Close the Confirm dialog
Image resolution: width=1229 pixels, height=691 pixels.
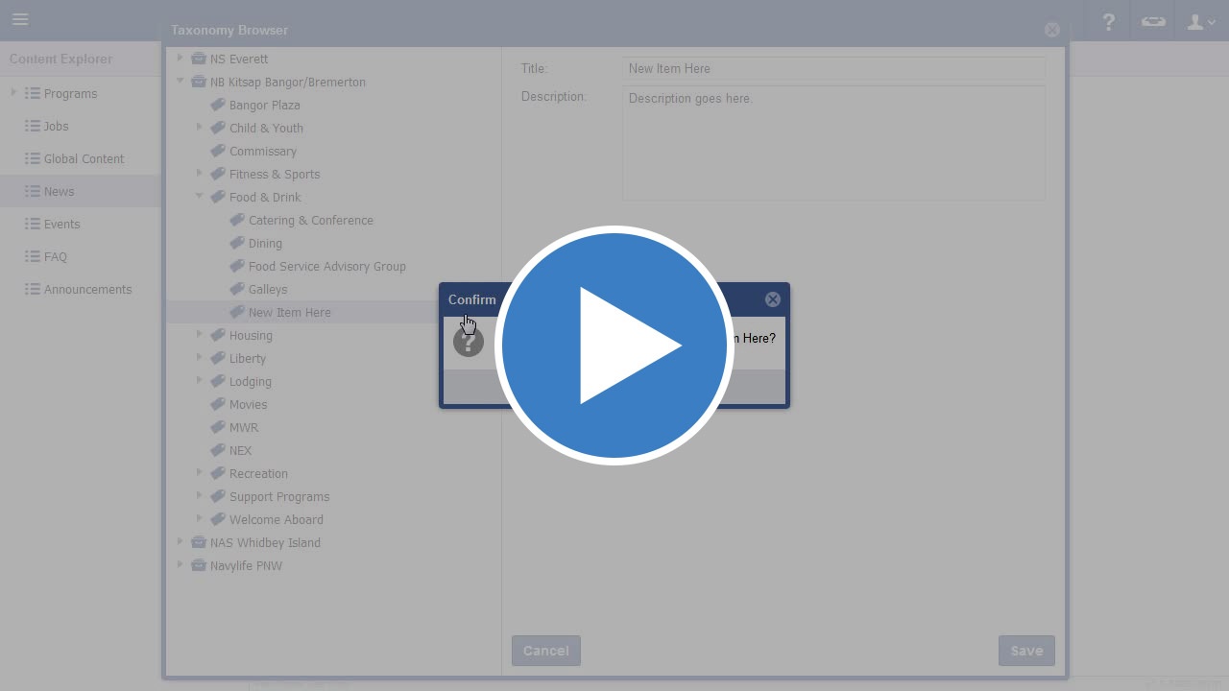tap(772, 299)
